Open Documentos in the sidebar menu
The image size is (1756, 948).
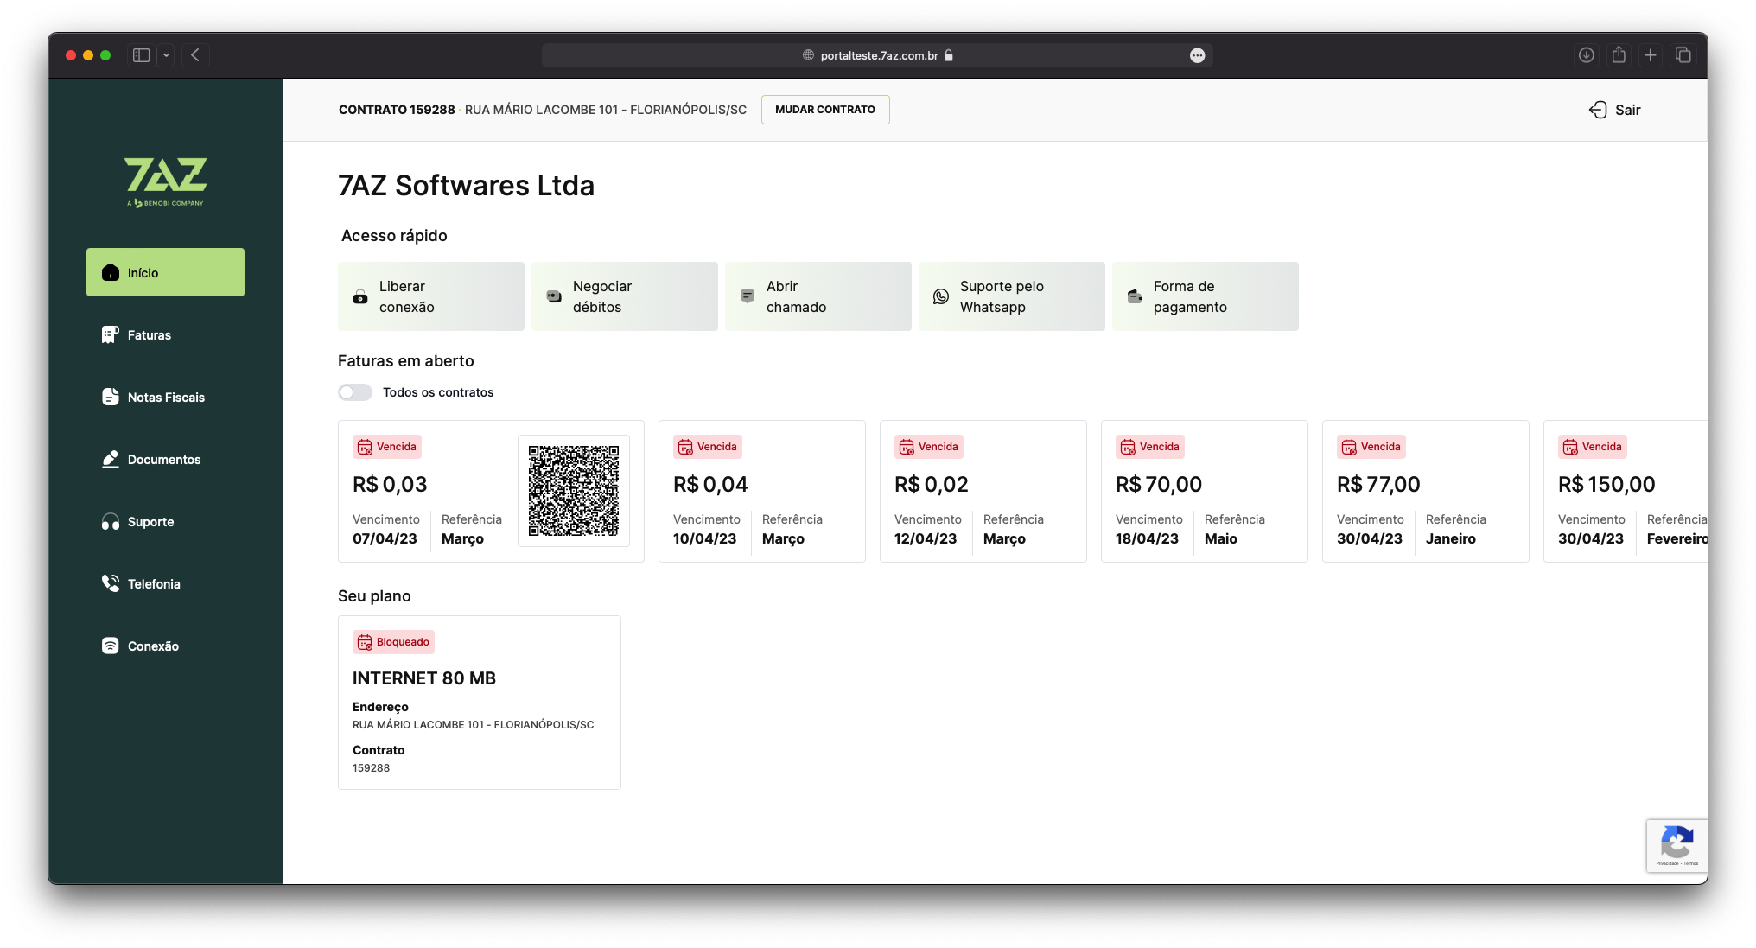pyautogui.click(x=165, y=459)
